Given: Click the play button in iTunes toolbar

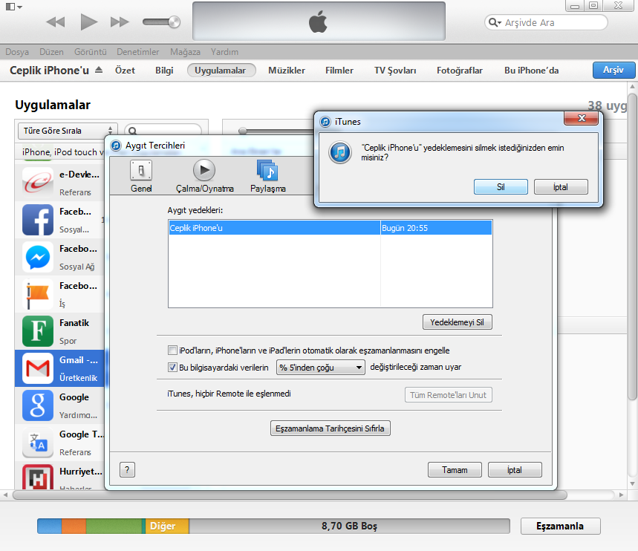Looking at the screenshot, I should (x=88, y=22).
